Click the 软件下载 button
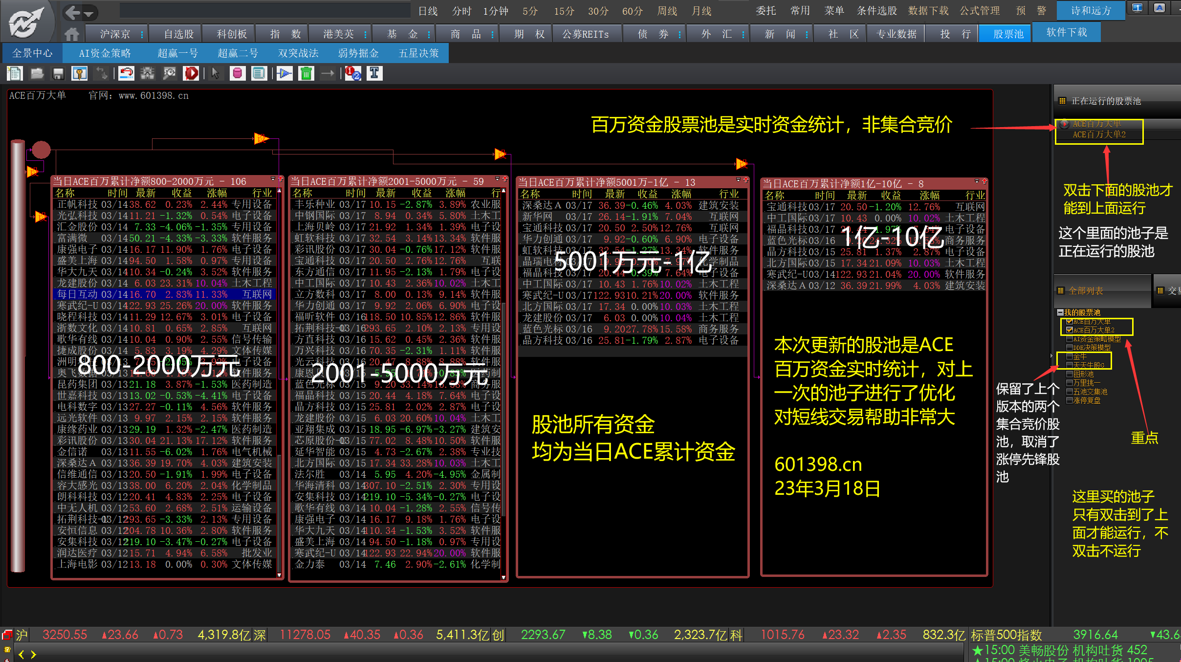1181x662 pixels. point(1067,33)
